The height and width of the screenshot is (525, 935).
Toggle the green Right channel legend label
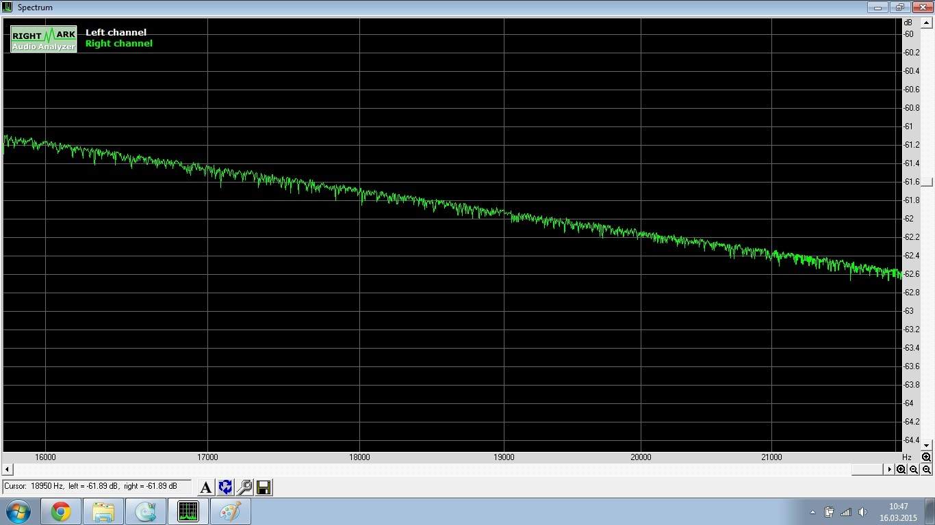[x=118, y=44]
